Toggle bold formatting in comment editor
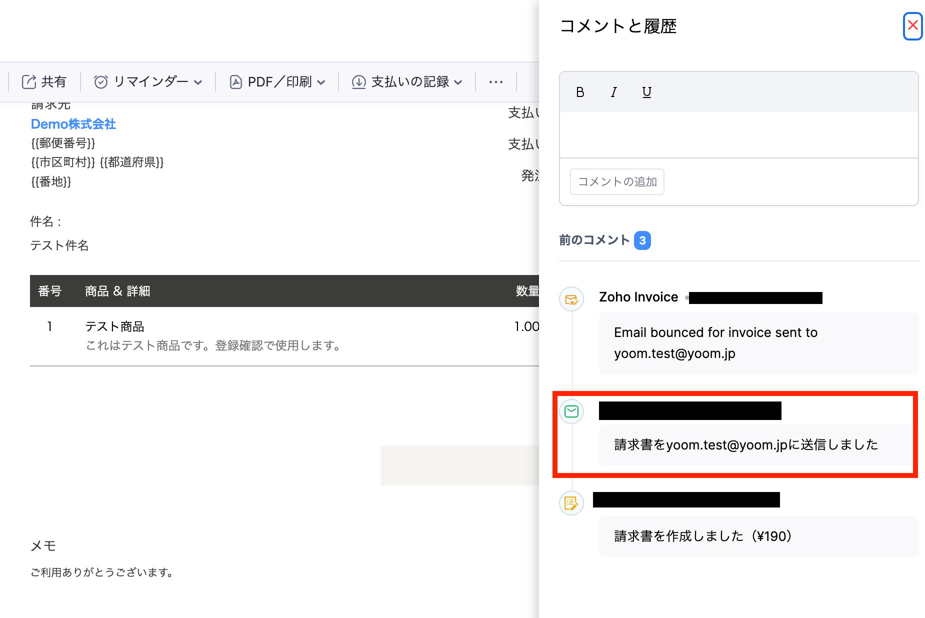 click(x=580, y=92)
